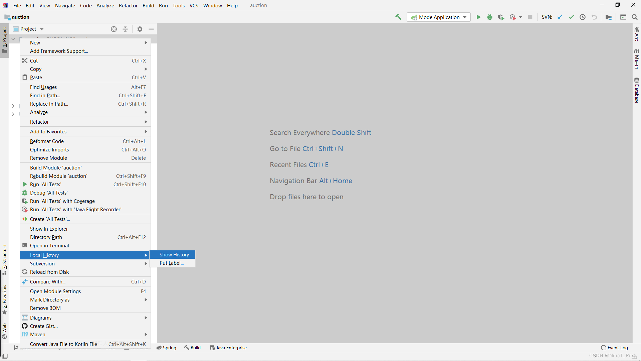The height and width of the screenshot is (361, 641).
Task: Toggle the Structure side tool window
Action: click(4, 259)
